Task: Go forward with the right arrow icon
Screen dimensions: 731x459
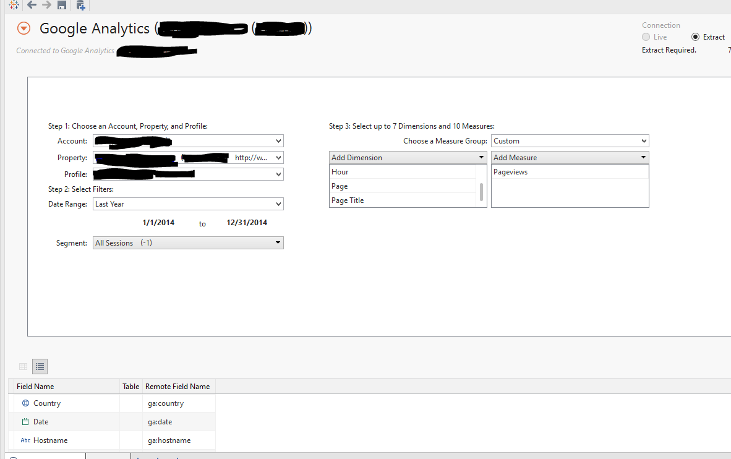Action: click(46, 5)
